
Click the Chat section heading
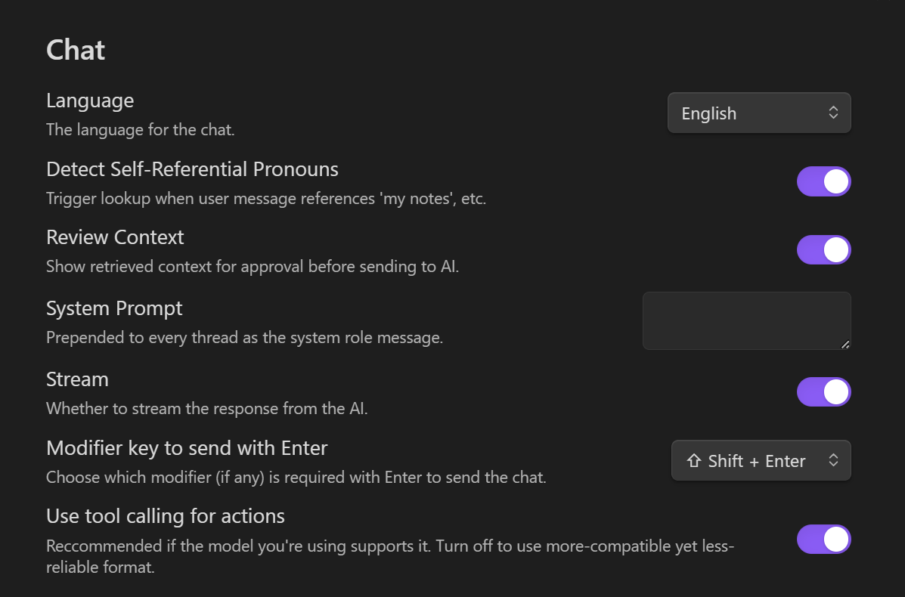click(x=76, y=50)
